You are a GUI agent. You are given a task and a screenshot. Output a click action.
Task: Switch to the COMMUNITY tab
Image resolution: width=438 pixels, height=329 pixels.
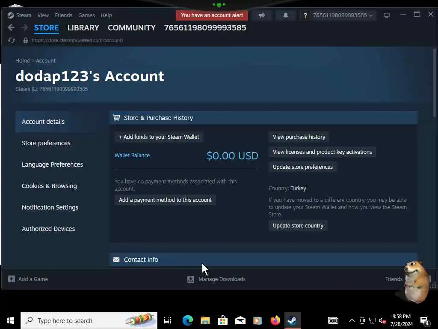click(132, 28)
